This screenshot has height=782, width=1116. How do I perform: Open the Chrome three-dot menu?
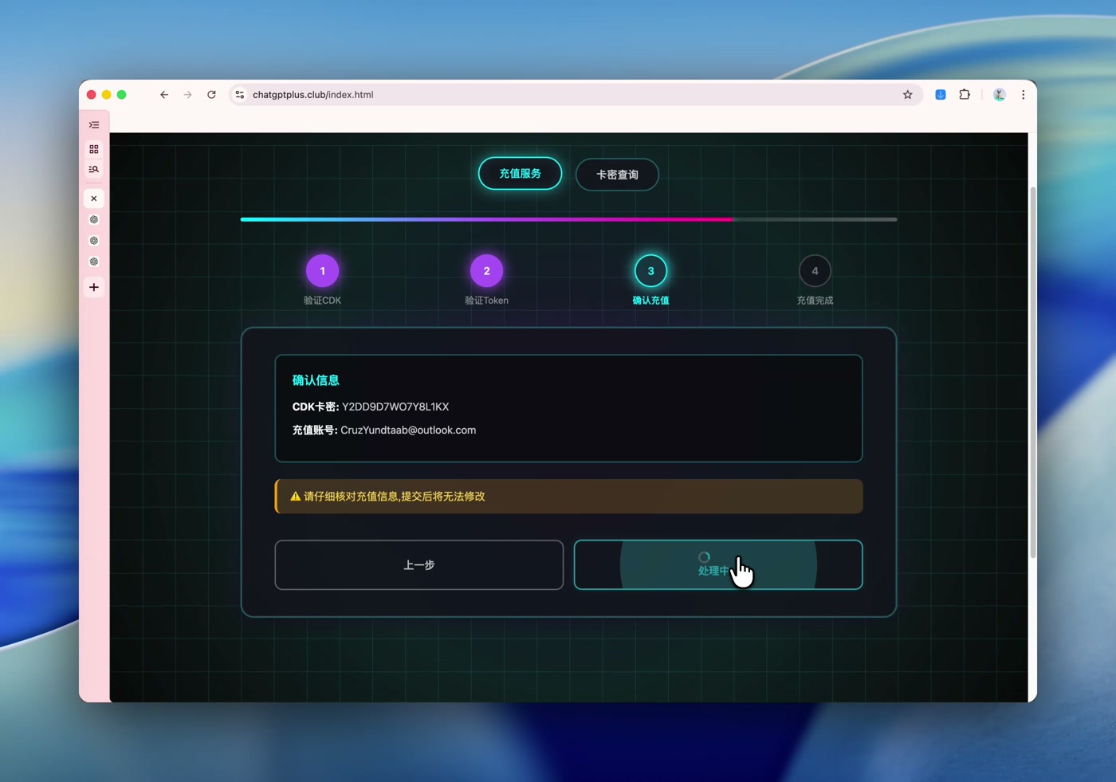pyautogui.click(x=1024, y=95)
